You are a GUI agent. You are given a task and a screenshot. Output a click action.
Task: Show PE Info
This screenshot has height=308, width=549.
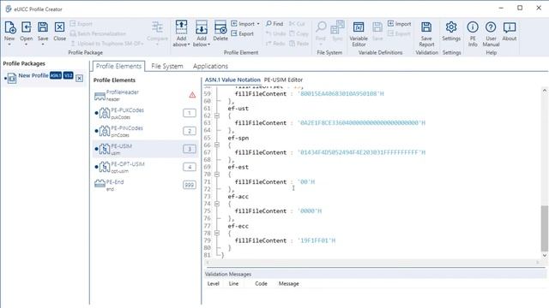tap(473, 33)
